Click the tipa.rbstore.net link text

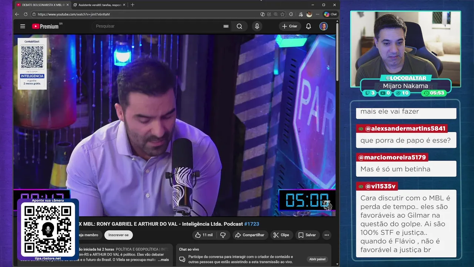point(48,258)
